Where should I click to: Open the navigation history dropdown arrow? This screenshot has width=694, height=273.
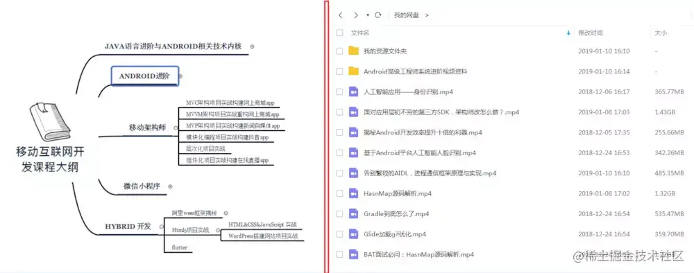pyautogui.click(x=368, y=15)
